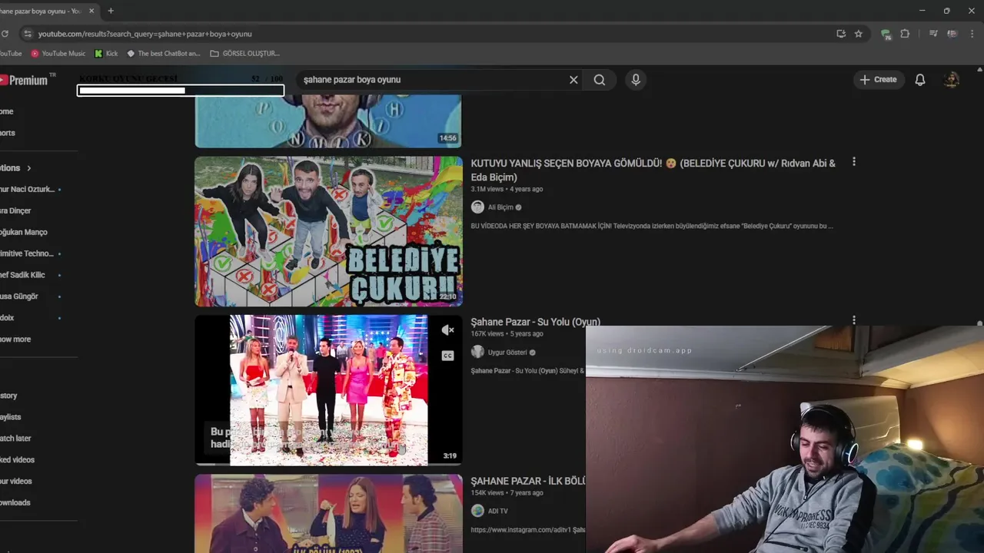Open the Primitive Technology subscription channel
This screenshot has width=984, height=553.
click(27, 253)
